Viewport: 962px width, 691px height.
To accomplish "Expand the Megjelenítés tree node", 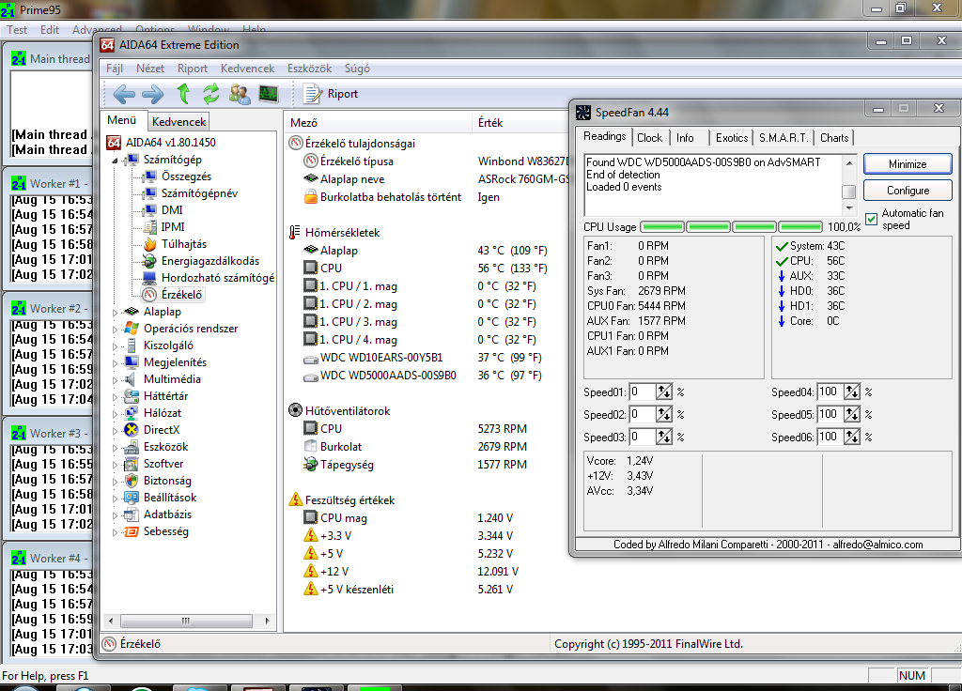I will pyautogui.click(x=115, y=363).
